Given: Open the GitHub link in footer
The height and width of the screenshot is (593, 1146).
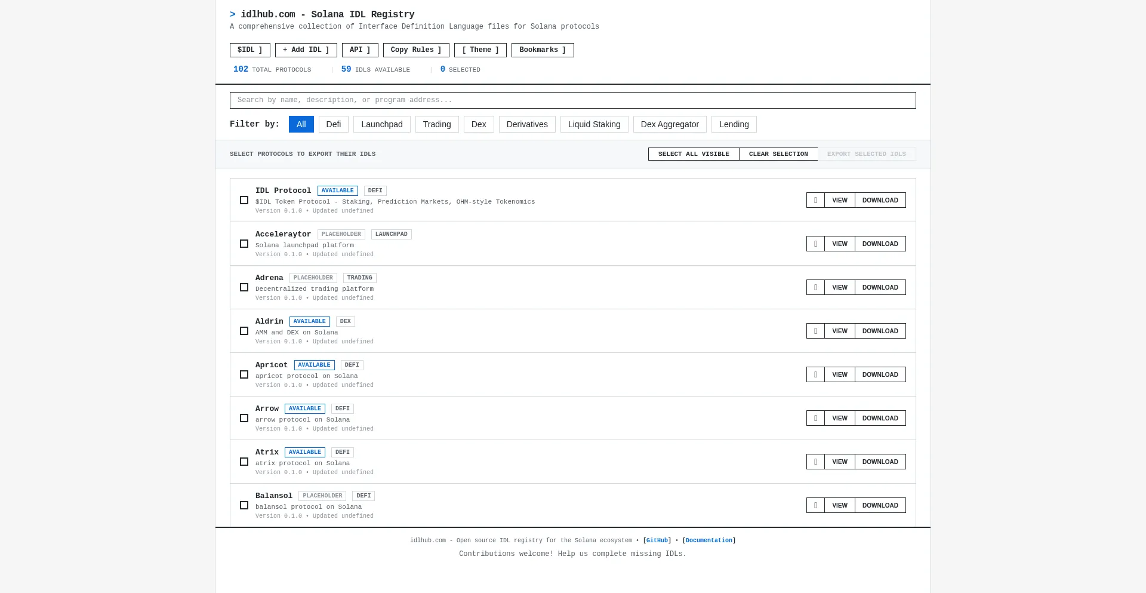Looking at the screenshot, I should pos(657,540).
